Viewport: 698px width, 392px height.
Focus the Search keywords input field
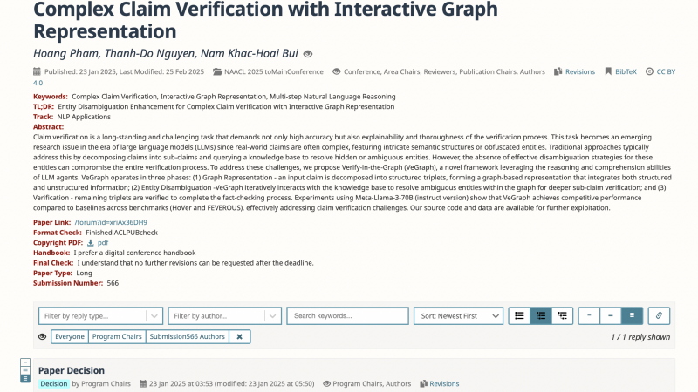click(x=347, y=316)
